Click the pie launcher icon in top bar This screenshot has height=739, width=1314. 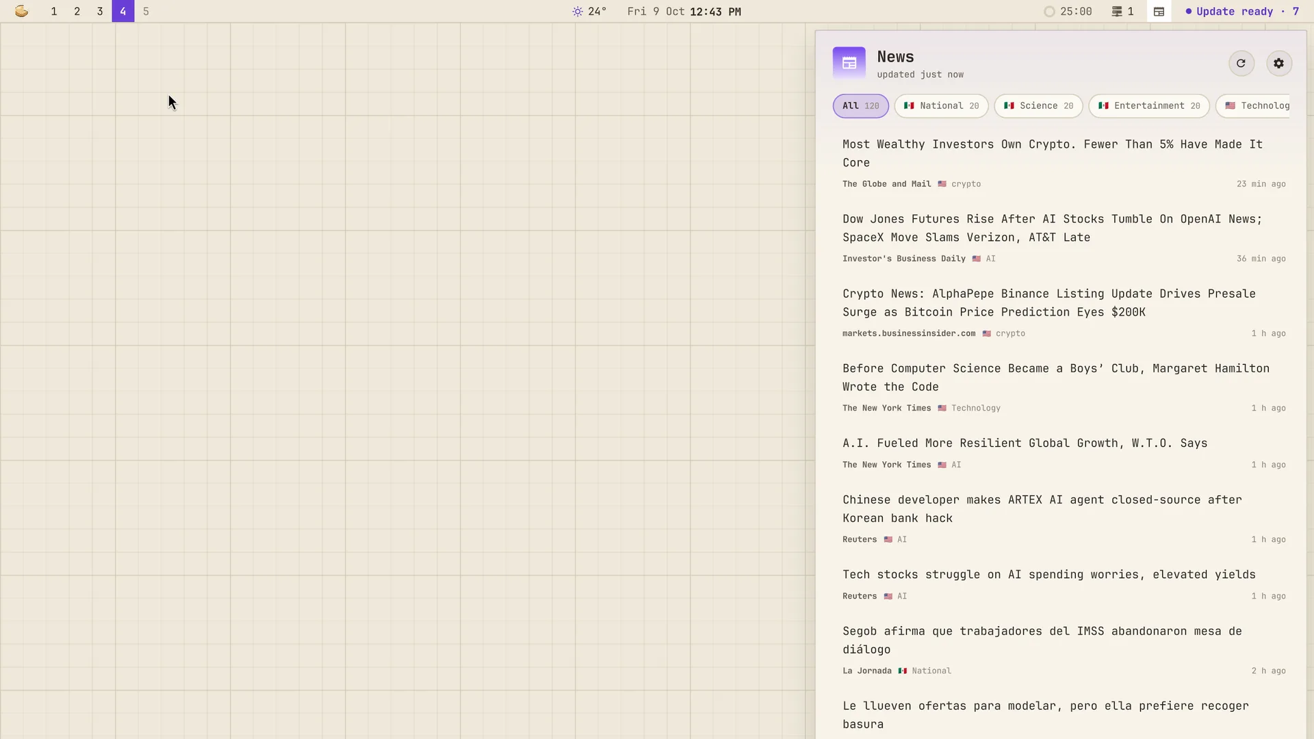[x=21, y=11]
